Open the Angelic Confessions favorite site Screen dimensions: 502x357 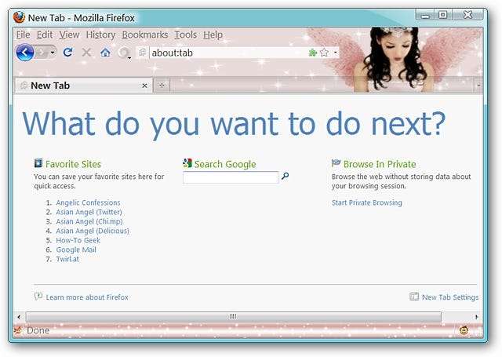[x=88, y=202]
